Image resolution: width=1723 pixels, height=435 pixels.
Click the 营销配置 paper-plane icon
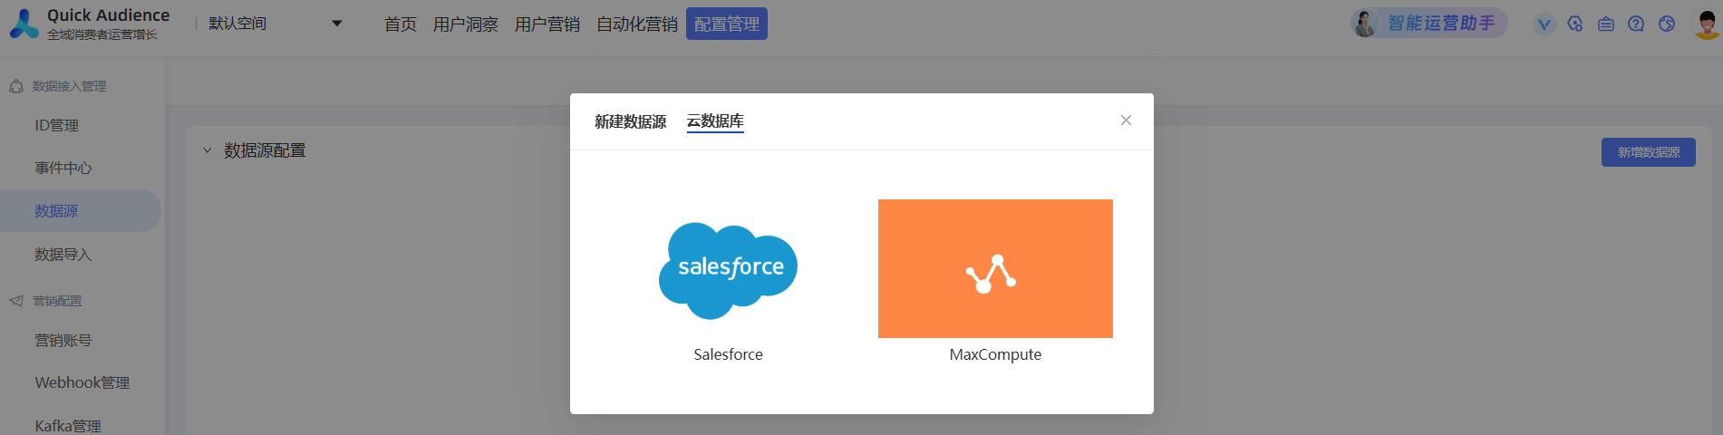[16, 301]
